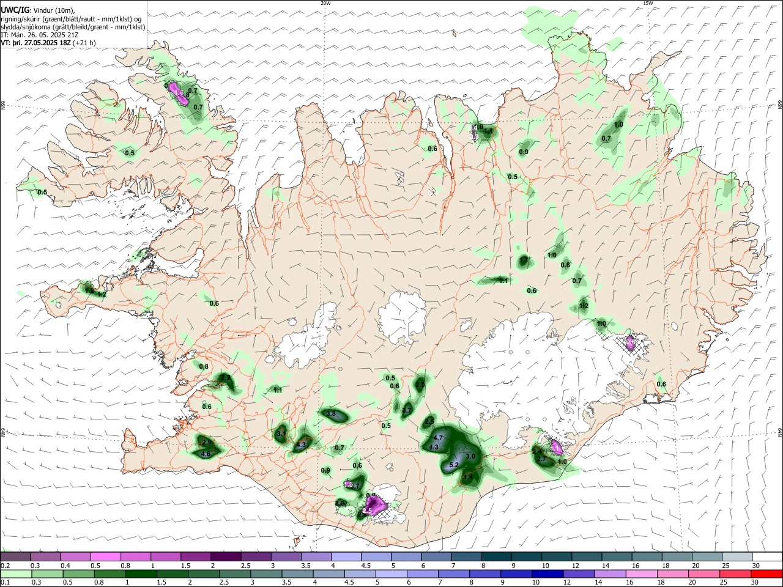
Task: Click the 3.1 precipitation value
Action: coord(282,433)
